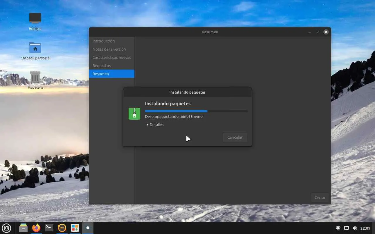Open the clock showing 22:09
Screen dimensions: 375x234
pos(365,228)
